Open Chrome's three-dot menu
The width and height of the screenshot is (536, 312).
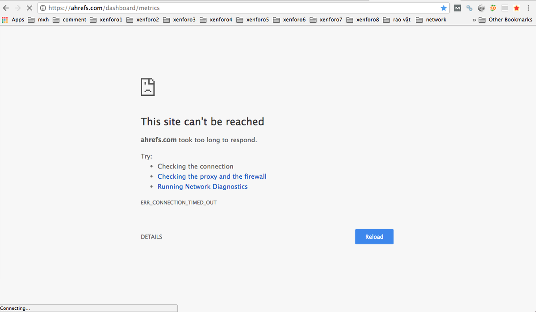point(529,8)
